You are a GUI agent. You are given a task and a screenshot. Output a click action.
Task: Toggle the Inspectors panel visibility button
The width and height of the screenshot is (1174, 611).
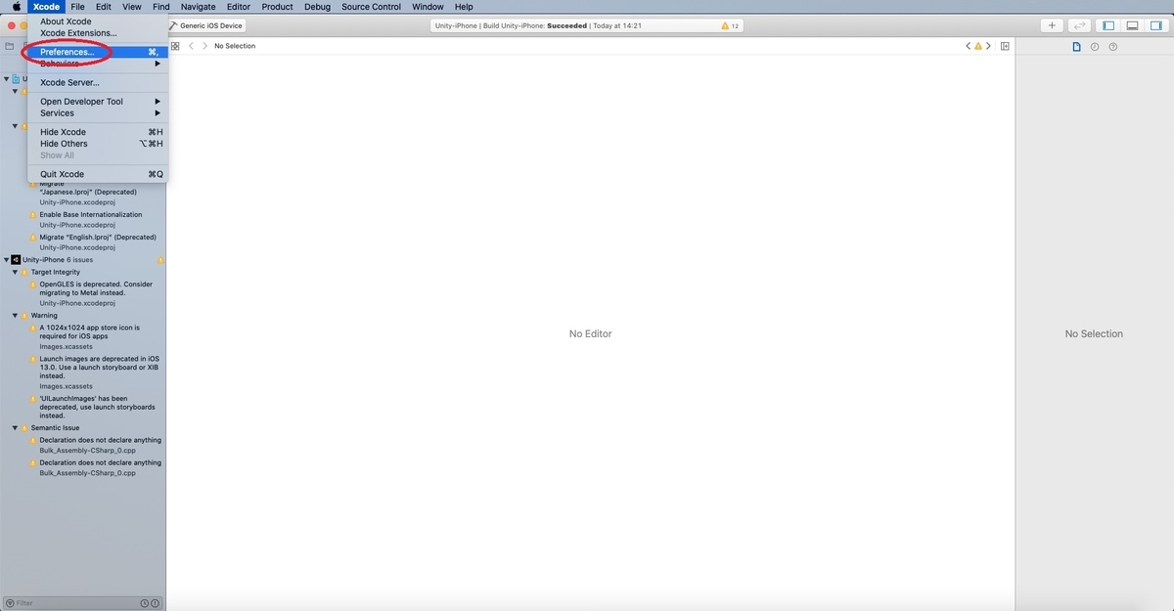point(1155,25)
